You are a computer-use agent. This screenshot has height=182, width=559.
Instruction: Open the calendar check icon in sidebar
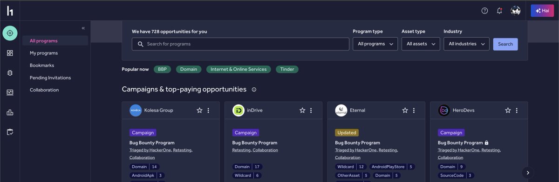(10, 132)
